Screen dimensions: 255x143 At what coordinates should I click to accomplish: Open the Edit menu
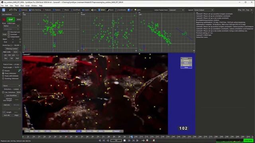[7, 6]
